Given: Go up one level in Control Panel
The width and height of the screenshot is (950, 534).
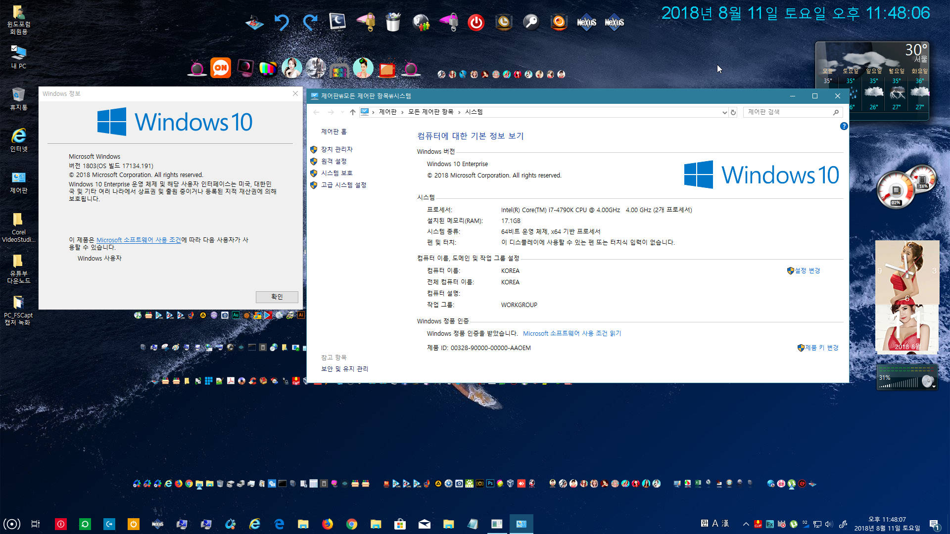Looking at the screenshot, I should point(352,112).
